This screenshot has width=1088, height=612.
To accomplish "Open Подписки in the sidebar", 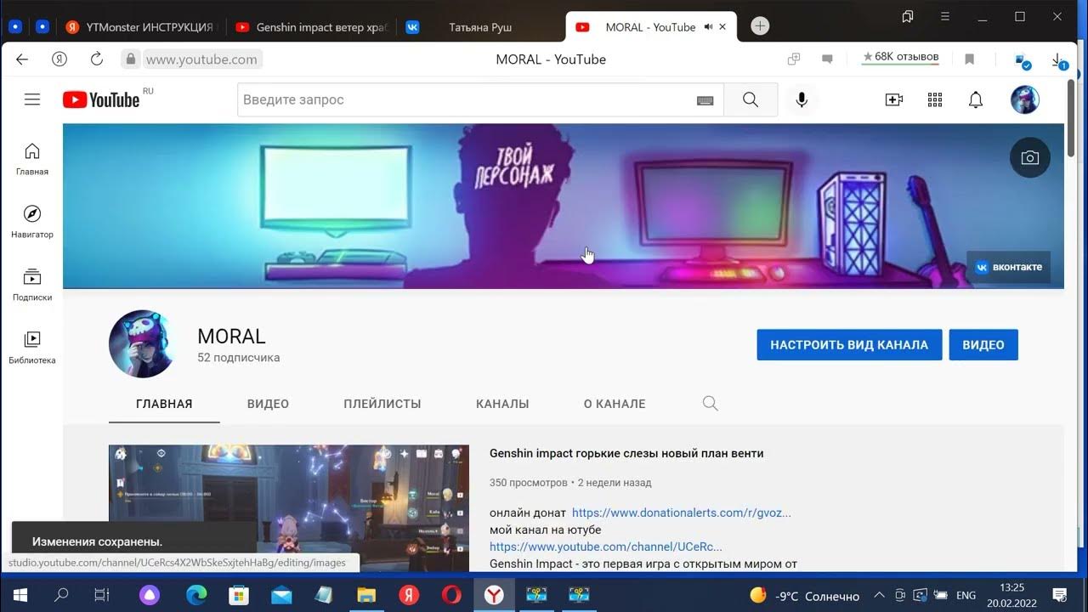I will point(32,285).
